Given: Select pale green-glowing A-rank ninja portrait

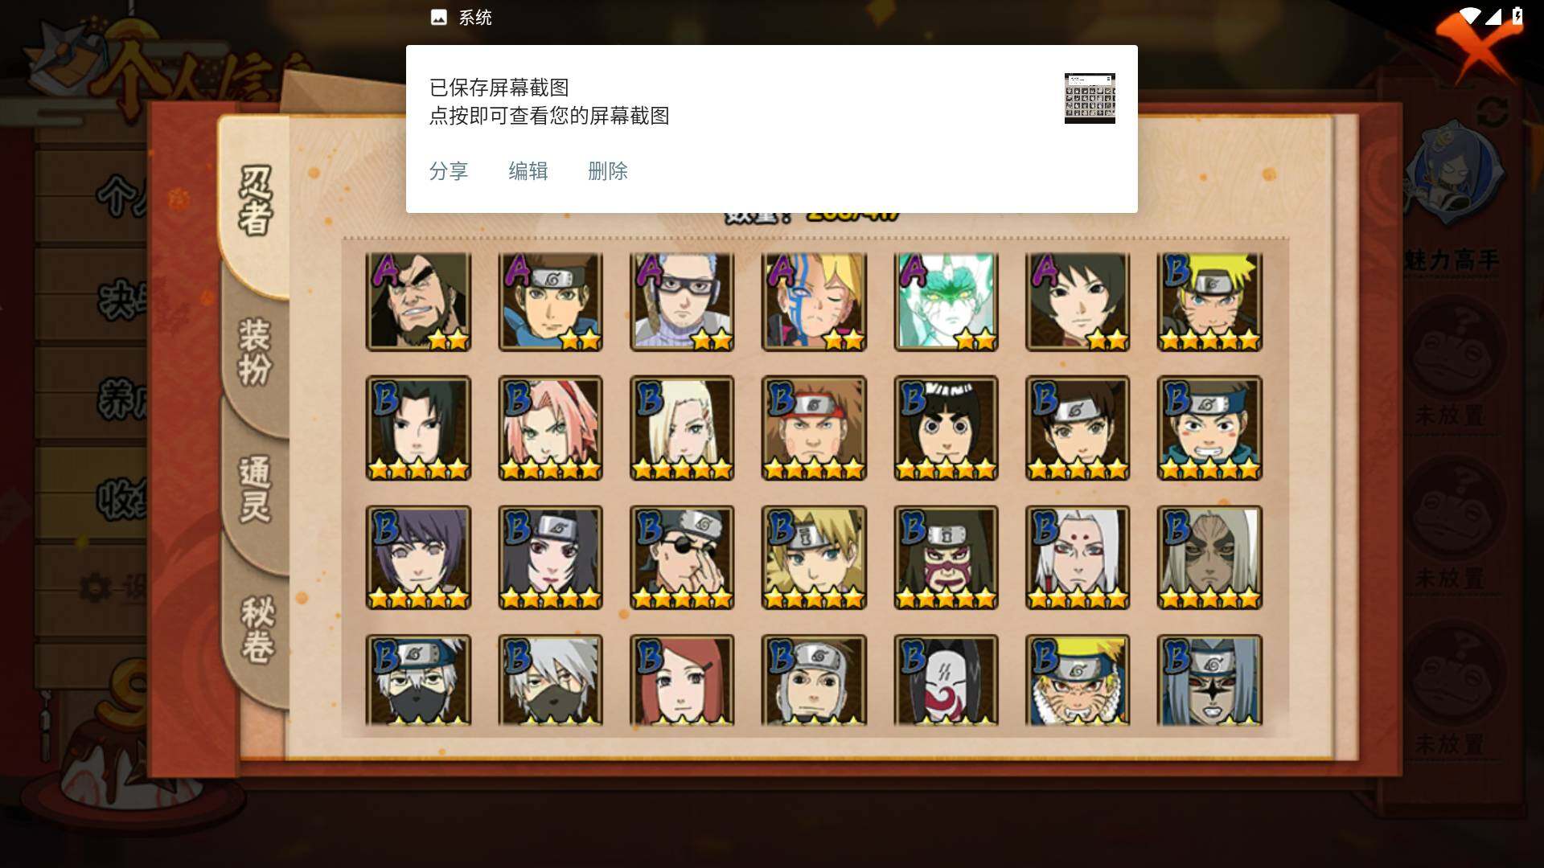Looking at the screenshot, I should [946, 301].
